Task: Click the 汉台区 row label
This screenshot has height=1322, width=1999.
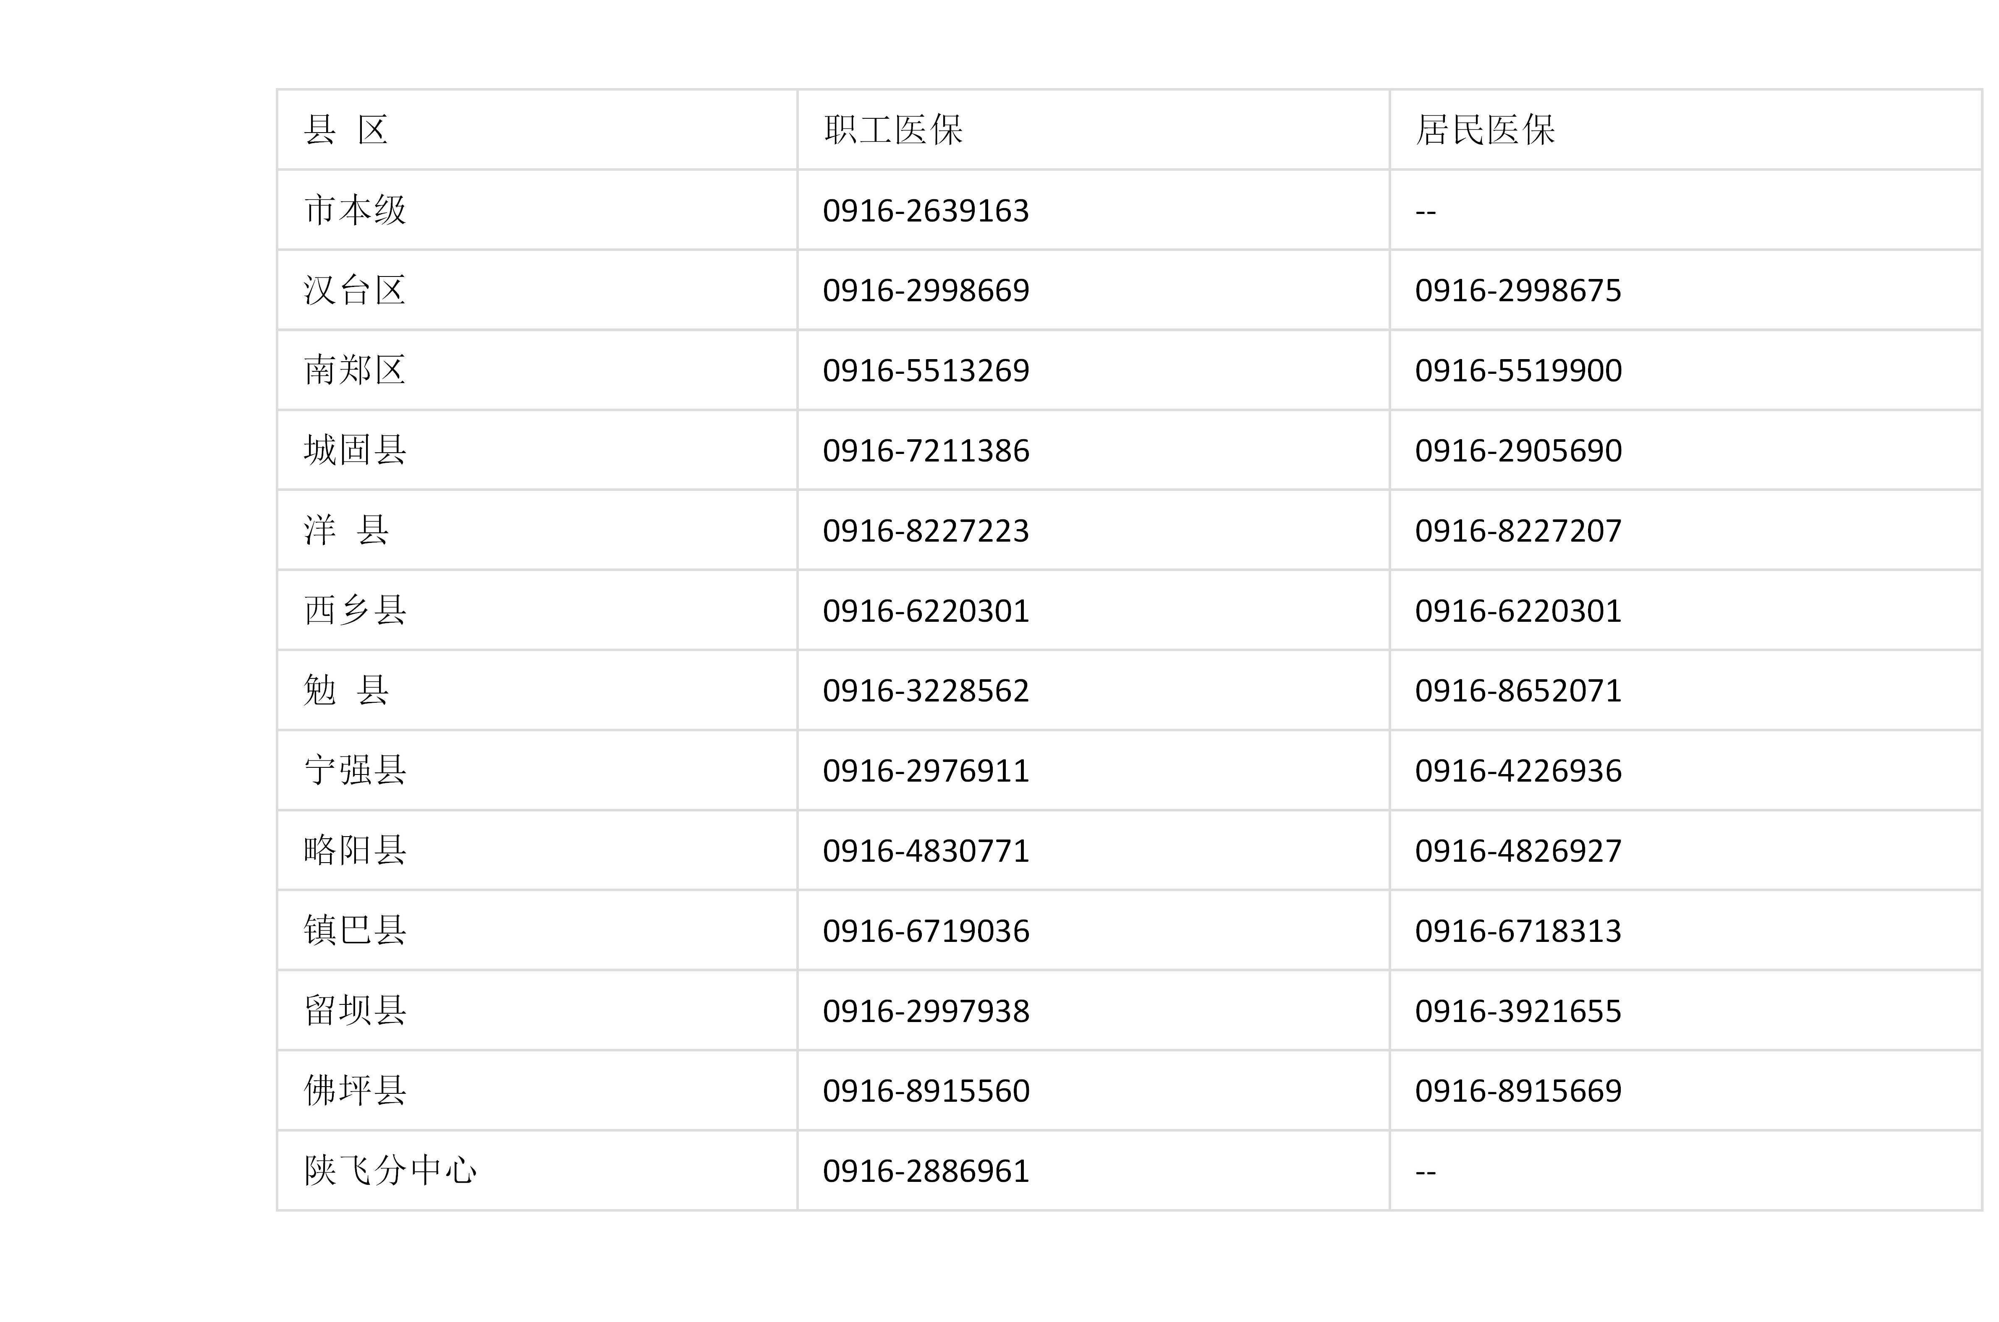Action: [354, 290]
